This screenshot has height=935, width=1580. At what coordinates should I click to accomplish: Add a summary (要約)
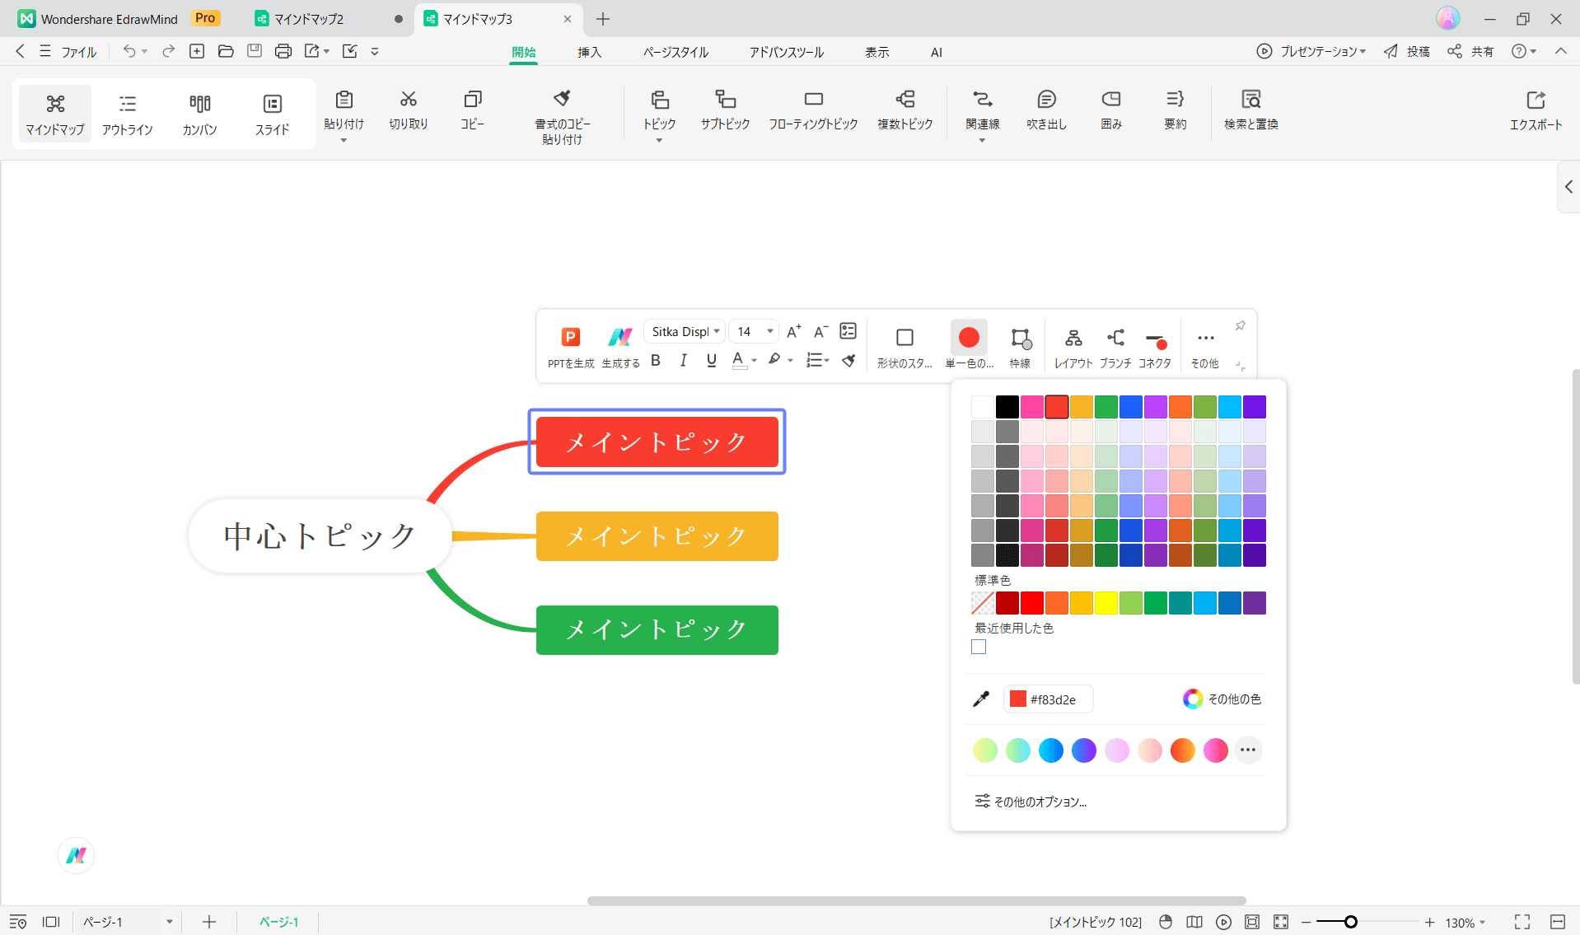[1175, 110]
